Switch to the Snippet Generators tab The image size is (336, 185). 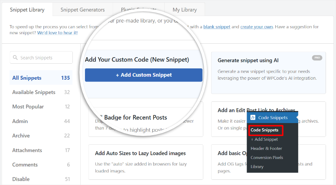82,10
